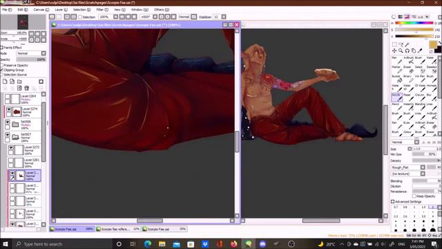Open the Rough_Flat brush shape dropdown
The image size is (442, 249).
pyautogui.click(x=408, y=167)
